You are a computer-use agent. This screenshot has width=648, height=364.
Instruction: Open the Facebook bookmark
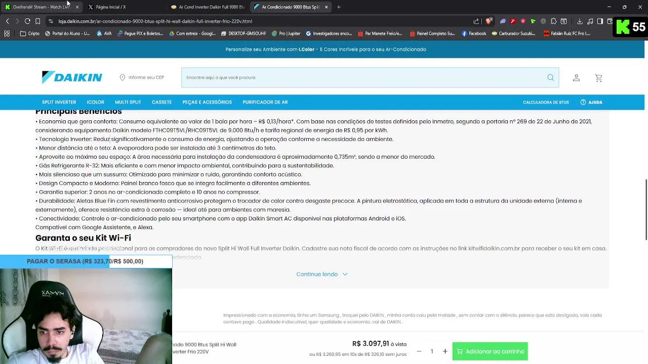[x=473, y=33]
